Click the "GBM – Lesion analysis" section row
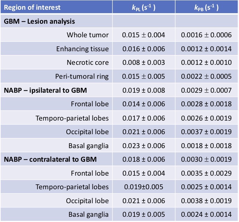Viewport: 239px width, 222px height. tap(39, 21)
